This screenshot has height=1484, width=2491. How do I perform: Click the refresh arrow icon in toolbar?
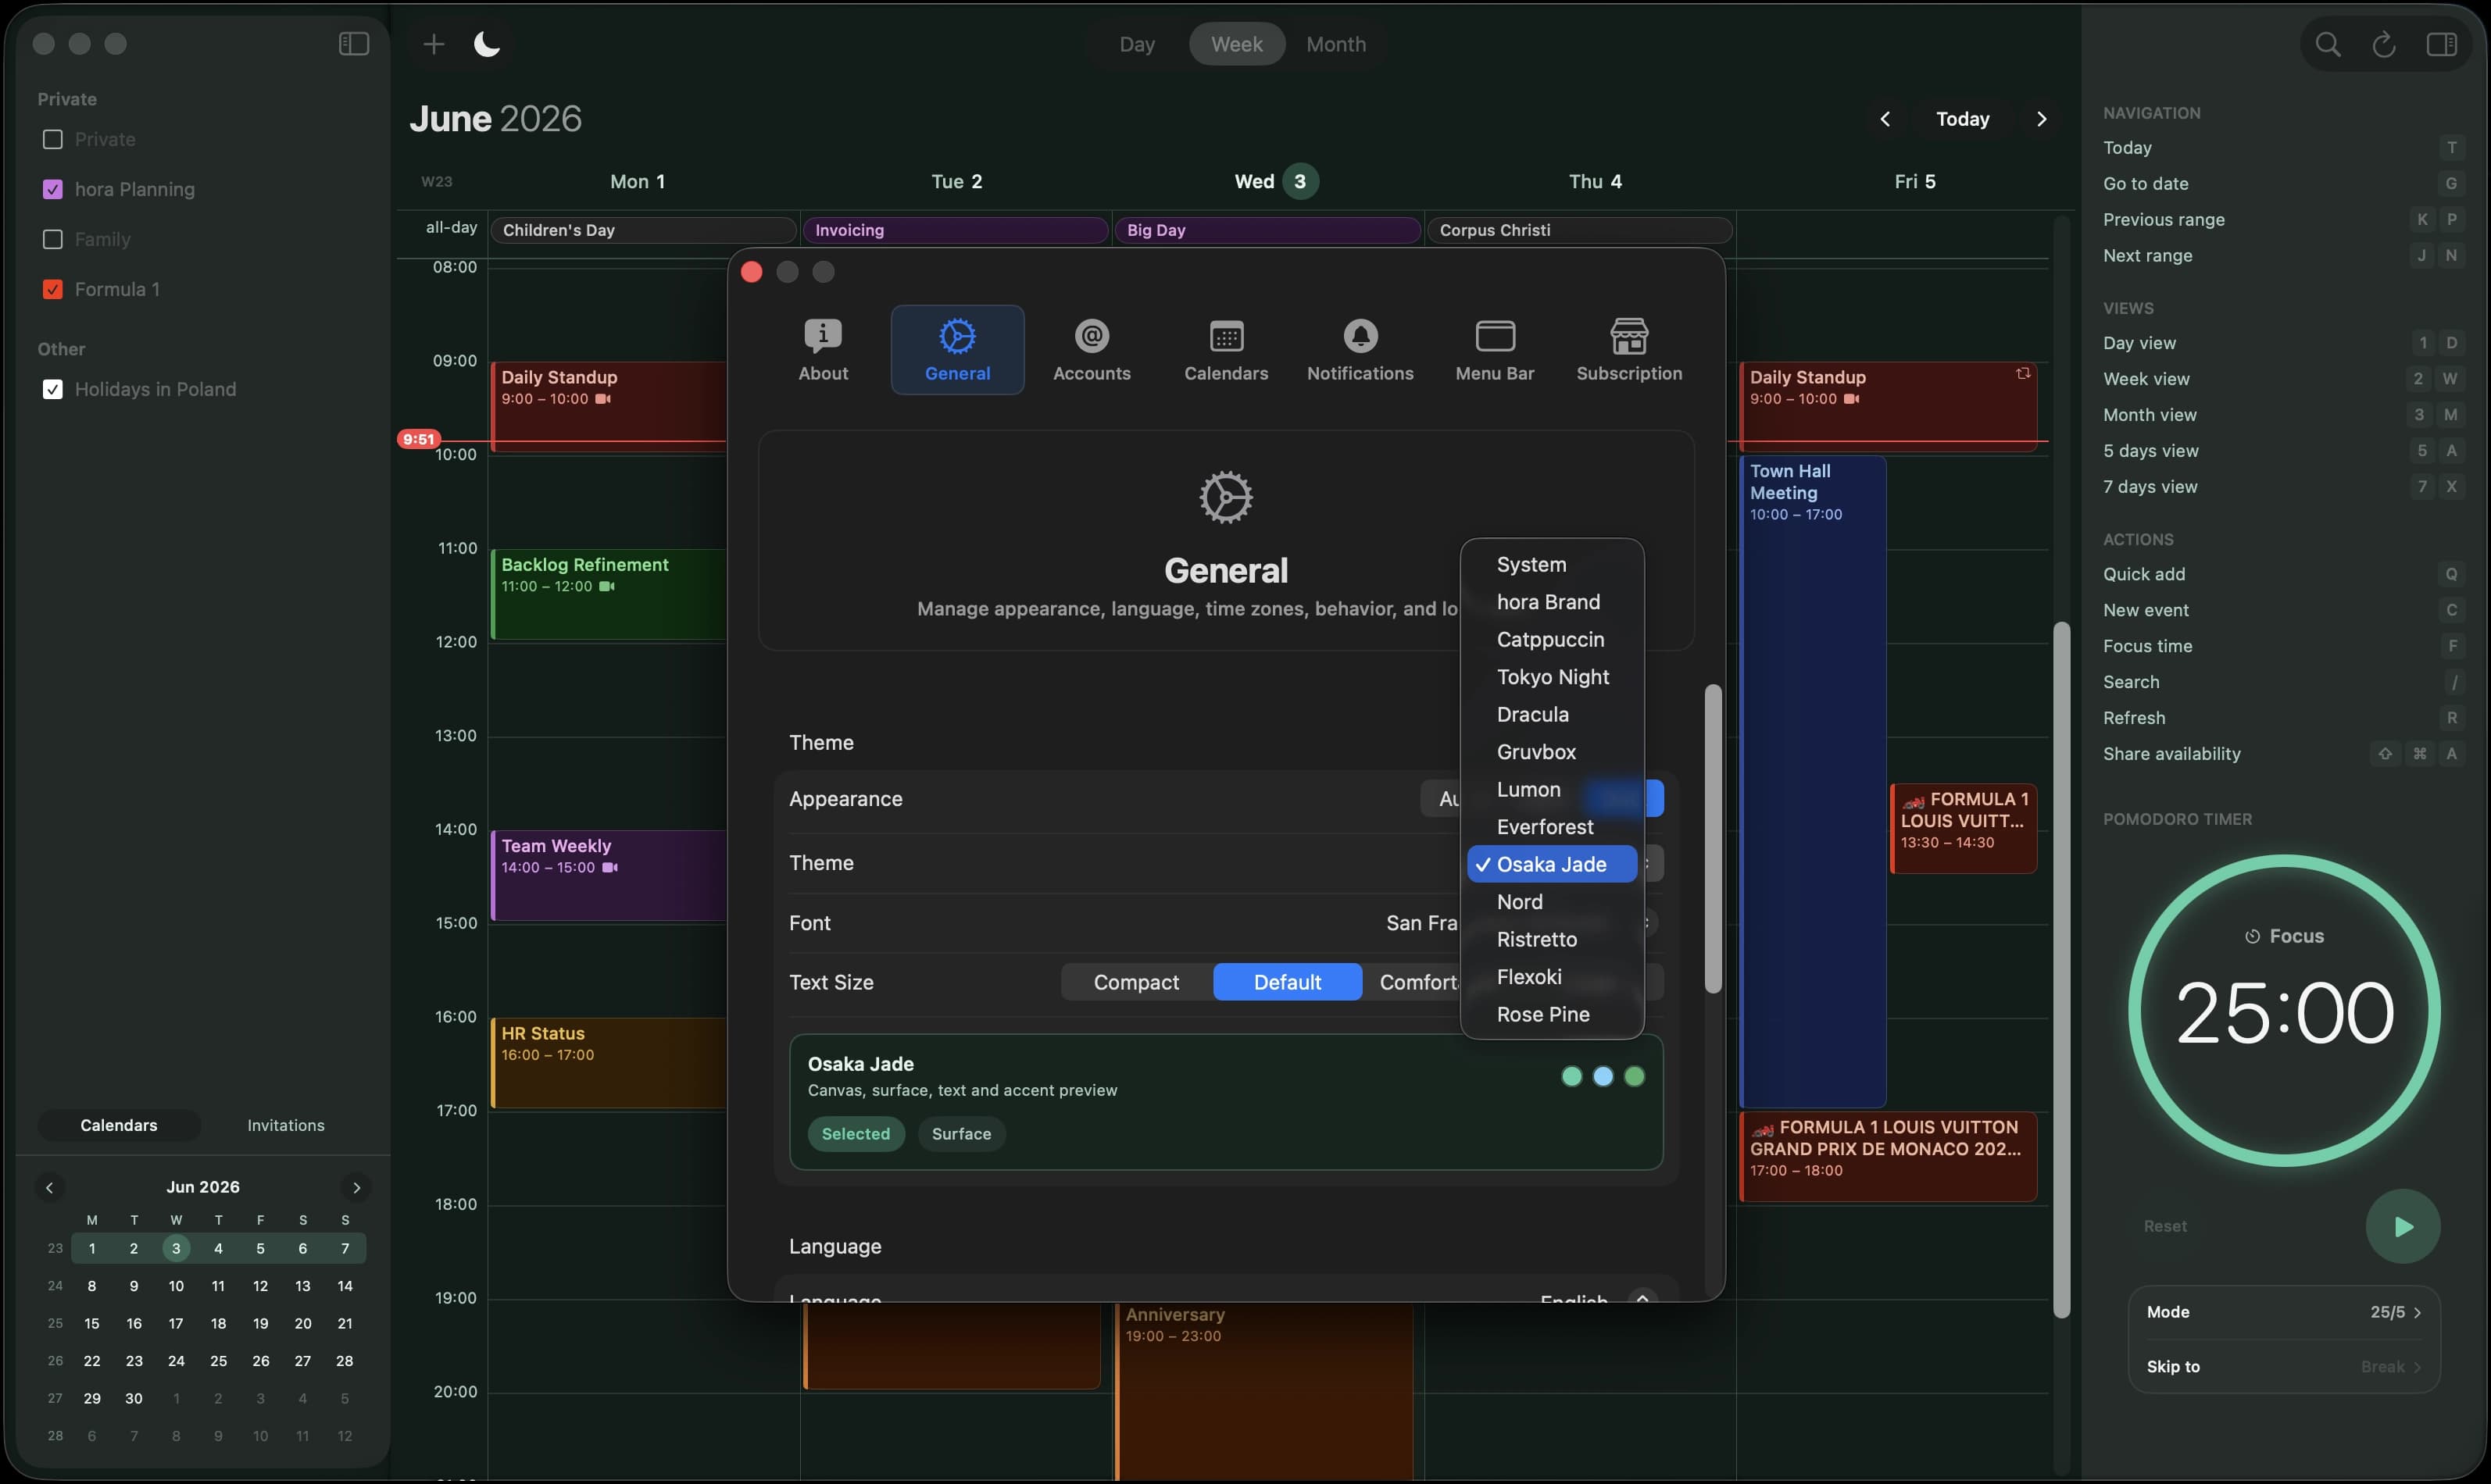click(2384, 44)
